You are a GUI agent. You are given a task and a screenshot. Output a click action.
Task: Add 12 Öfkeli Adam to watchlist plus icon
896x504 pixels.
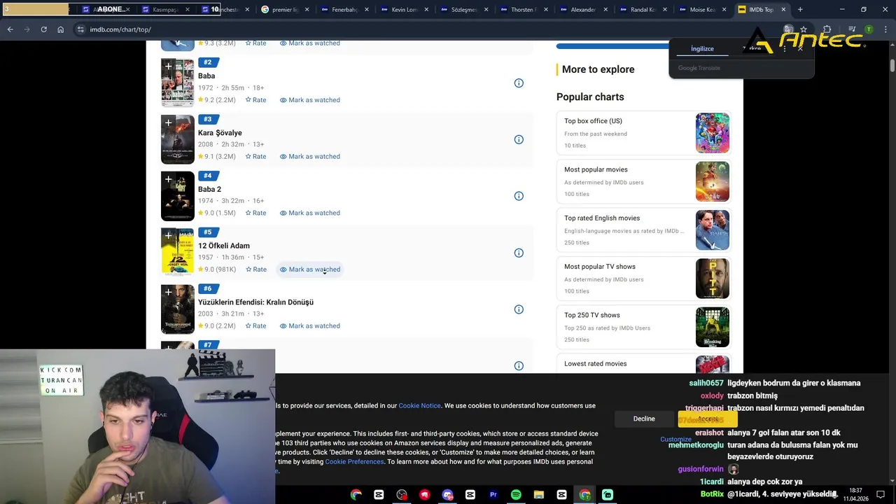tap(168, 236)
